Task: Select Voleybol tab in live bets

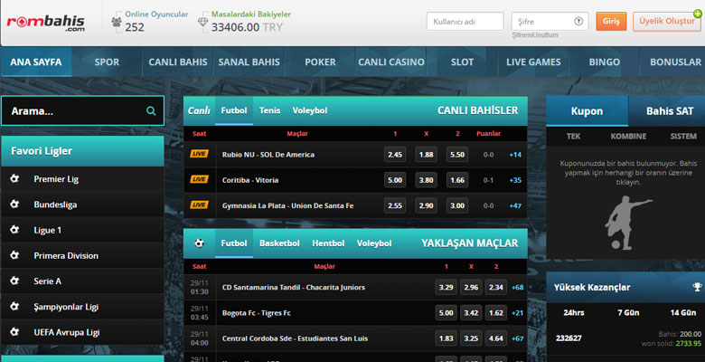Action: (310, 110)
